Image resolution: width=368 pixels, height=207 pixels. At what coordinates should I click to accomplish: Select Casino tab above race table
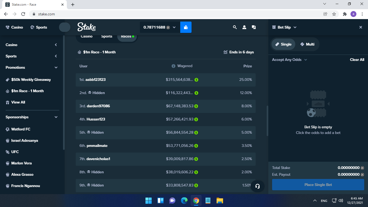pyautogui.click(x=86, y=36)
